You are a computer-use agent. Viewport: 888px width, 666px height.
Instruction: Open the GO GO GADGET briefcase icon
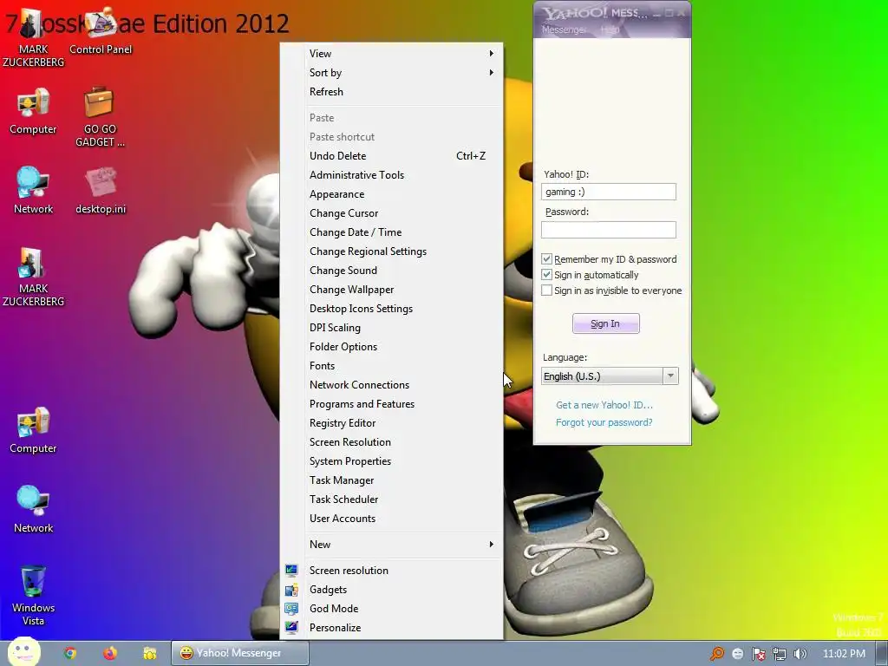coord(100,116)
